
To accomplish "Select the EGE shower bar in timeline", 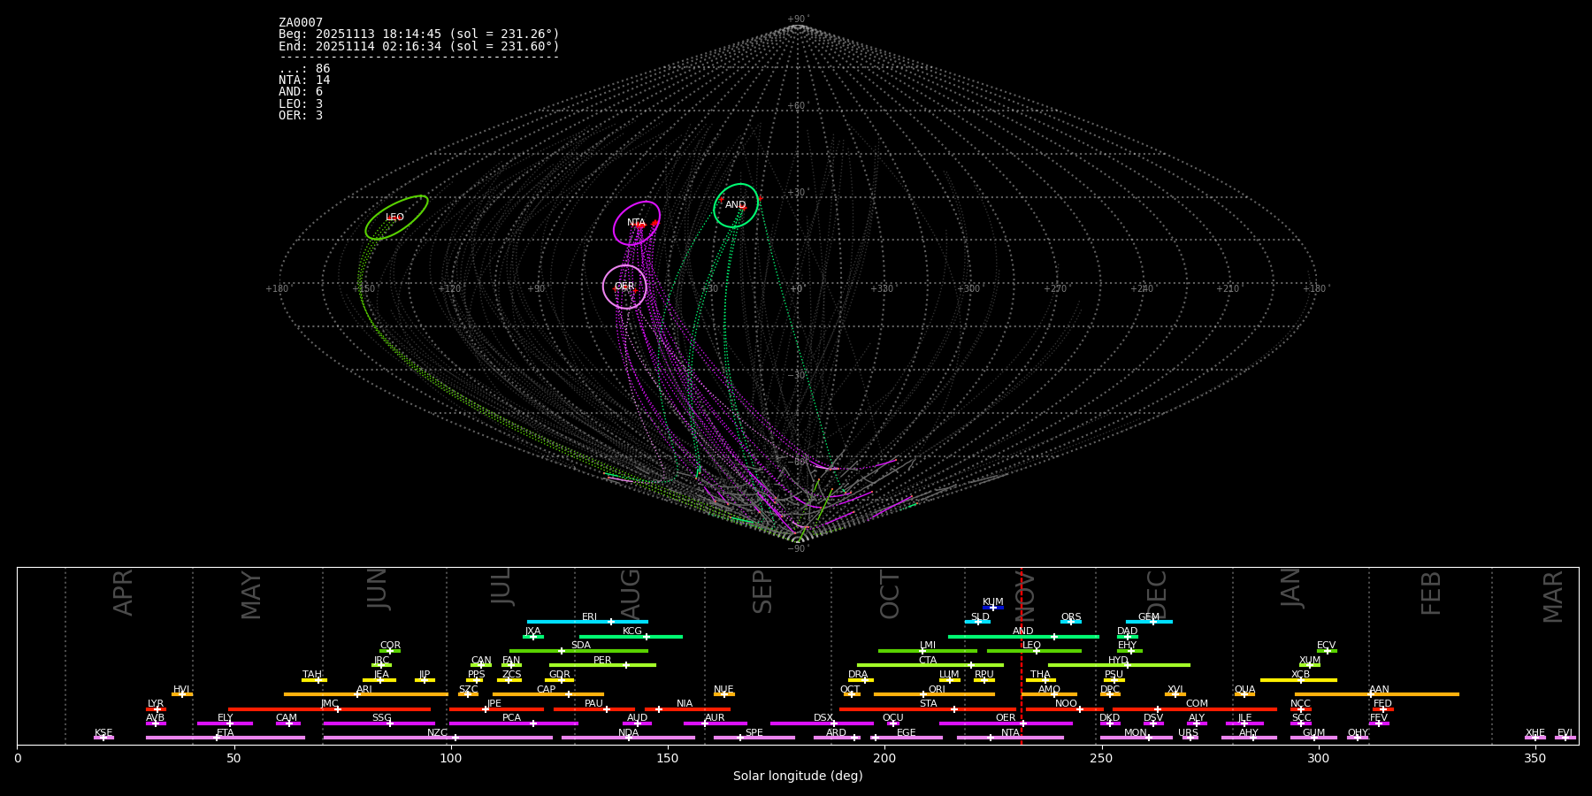I will click(906, 738).
